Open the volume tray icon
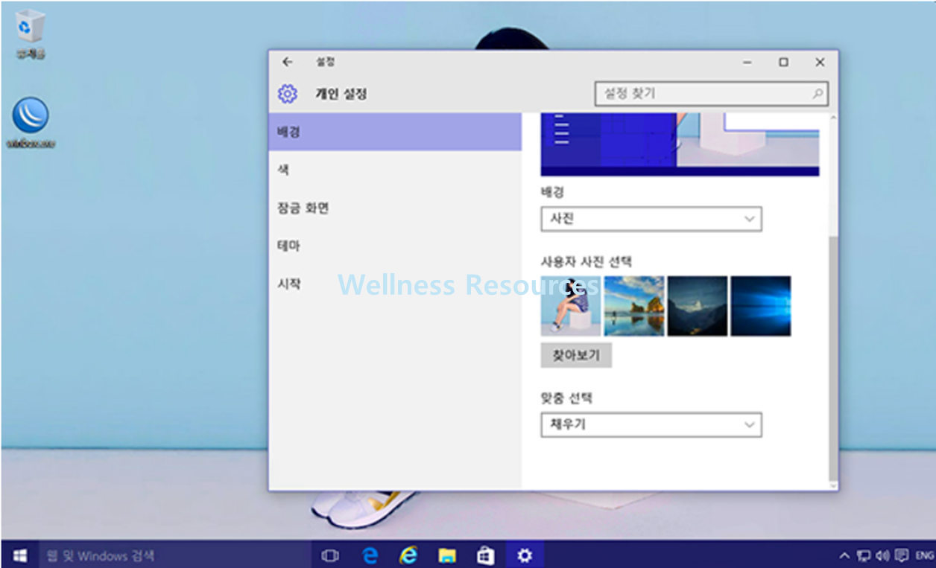Screen dimensions: 936x568 pyautogui.click(x=883, y=555)
